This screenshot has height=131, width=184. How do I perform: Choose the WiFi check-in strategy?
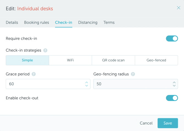click(70, 60)
